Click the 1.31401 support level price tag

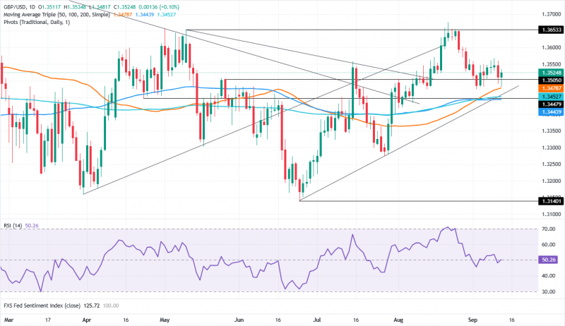coord(550,201)
